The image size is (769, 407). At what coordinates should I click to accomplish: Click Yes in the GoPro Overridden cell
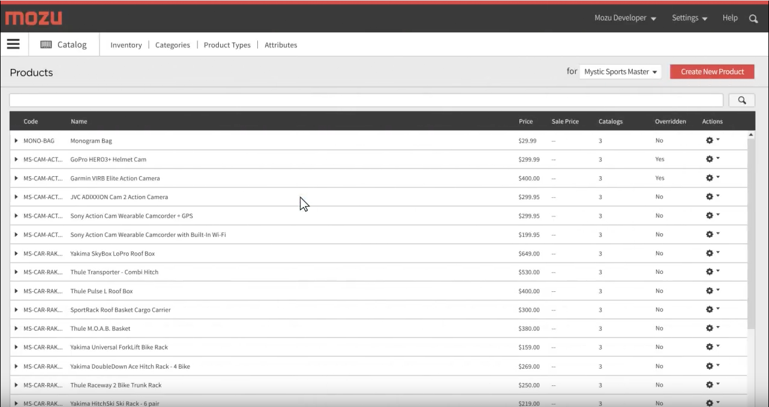pyautogui.click(x=660, y=159)
